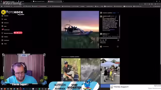The image size is (161, 90).
Task: Open the Search magnifier in sidebar
Action: 2,19
